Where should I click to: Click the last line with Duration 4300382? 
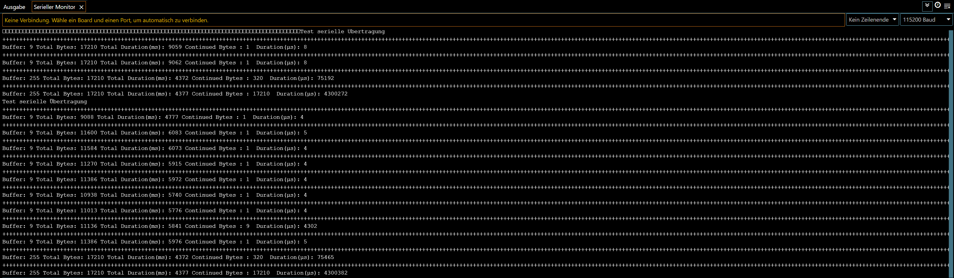click(174, 273)
